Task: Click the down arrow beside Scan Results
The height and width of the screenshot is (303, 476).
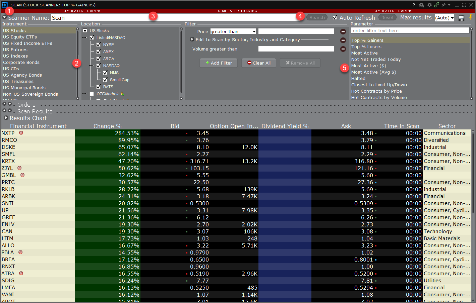Action: click(10, 110)
